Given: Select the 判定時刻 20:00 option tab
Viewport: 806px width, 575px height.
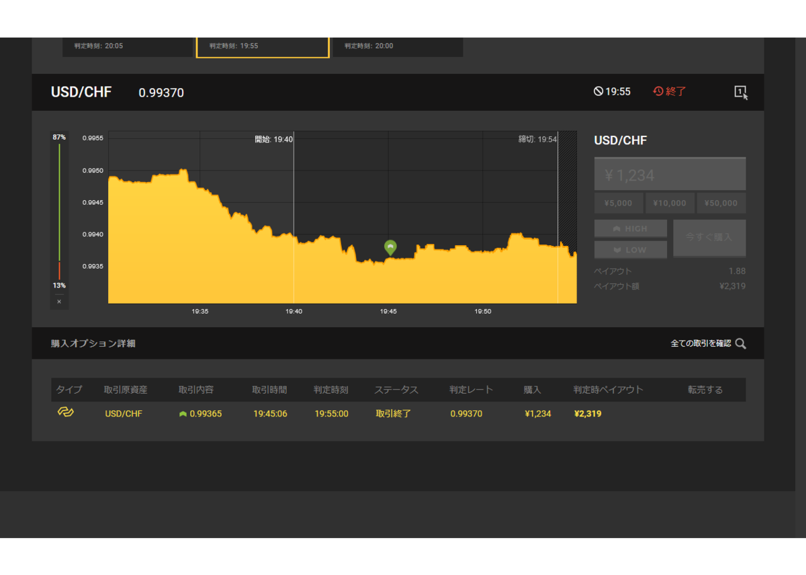Looking at the screenshot, I should [x=398, y=47].
